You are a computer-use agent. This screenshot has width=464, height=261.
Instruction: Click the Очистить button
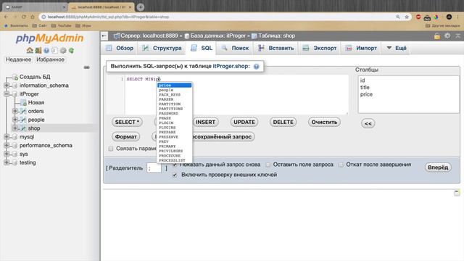(x=324, y=123)
